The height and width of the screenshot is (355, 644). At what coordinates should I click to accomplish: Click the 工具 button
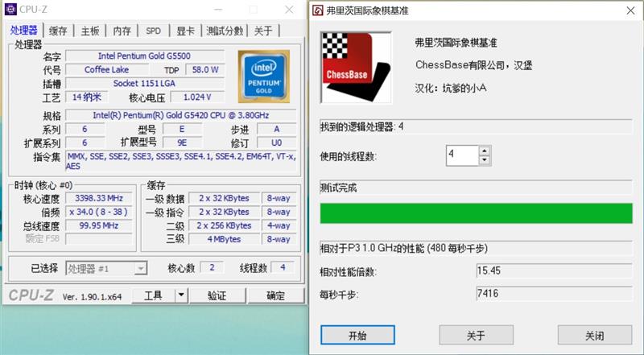153,295
